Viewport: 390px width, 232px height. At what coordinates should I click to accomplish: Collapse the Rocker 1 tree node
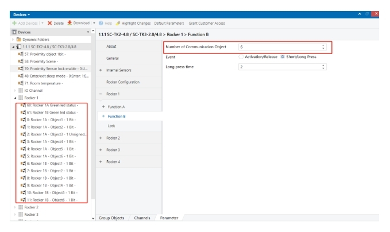[x=6, y=98]
